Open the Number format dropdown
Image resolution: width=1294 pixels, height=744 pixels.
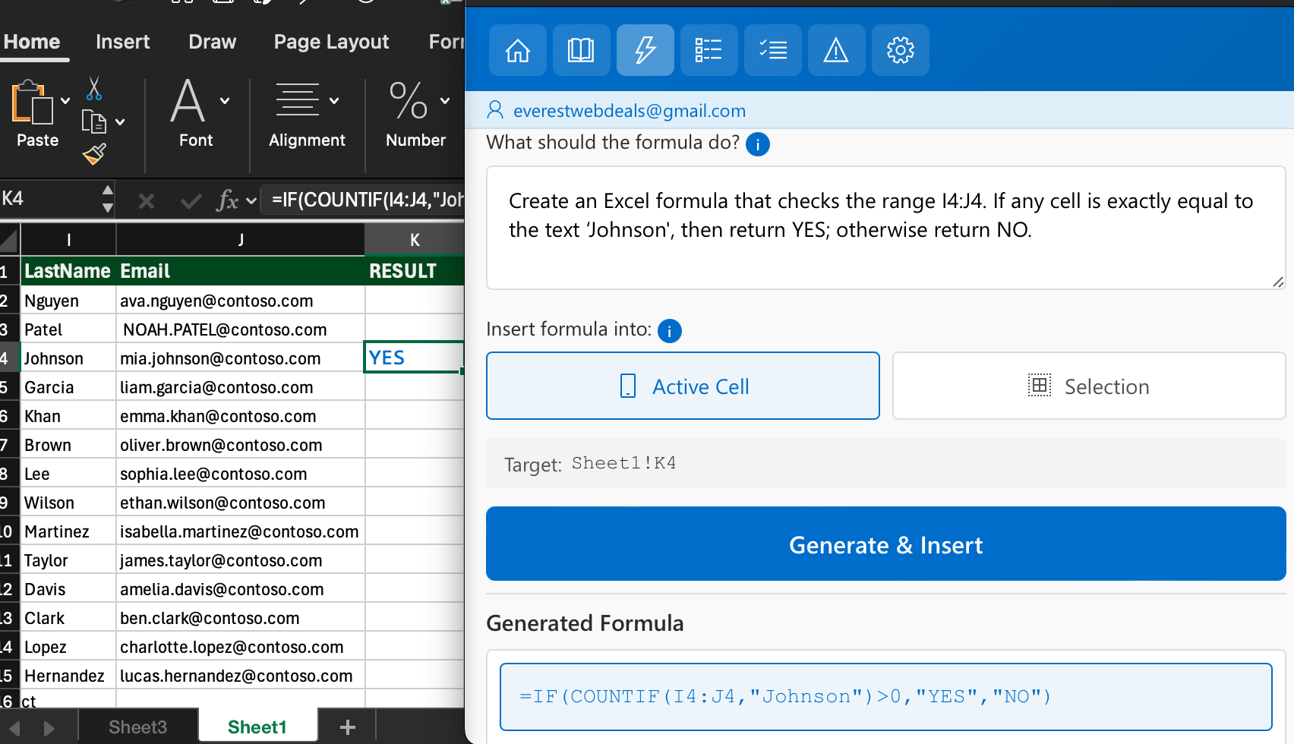click(x=445, y=101)
